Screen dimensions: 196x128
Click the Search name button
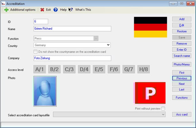[182, 56]
